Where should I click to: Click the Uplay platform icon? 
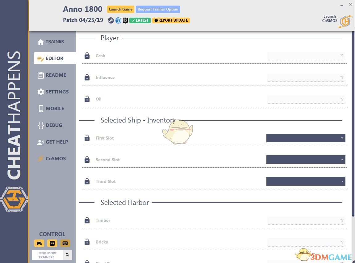click(x=118, y=20)
